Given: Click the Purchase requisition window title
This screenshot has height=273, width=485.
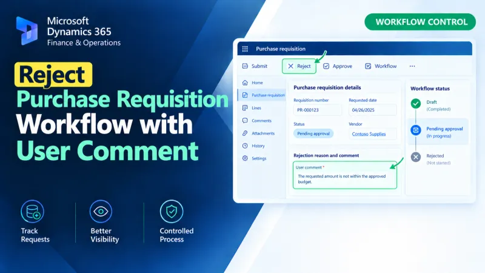Looking at the screenshot, I should [281, 49].
